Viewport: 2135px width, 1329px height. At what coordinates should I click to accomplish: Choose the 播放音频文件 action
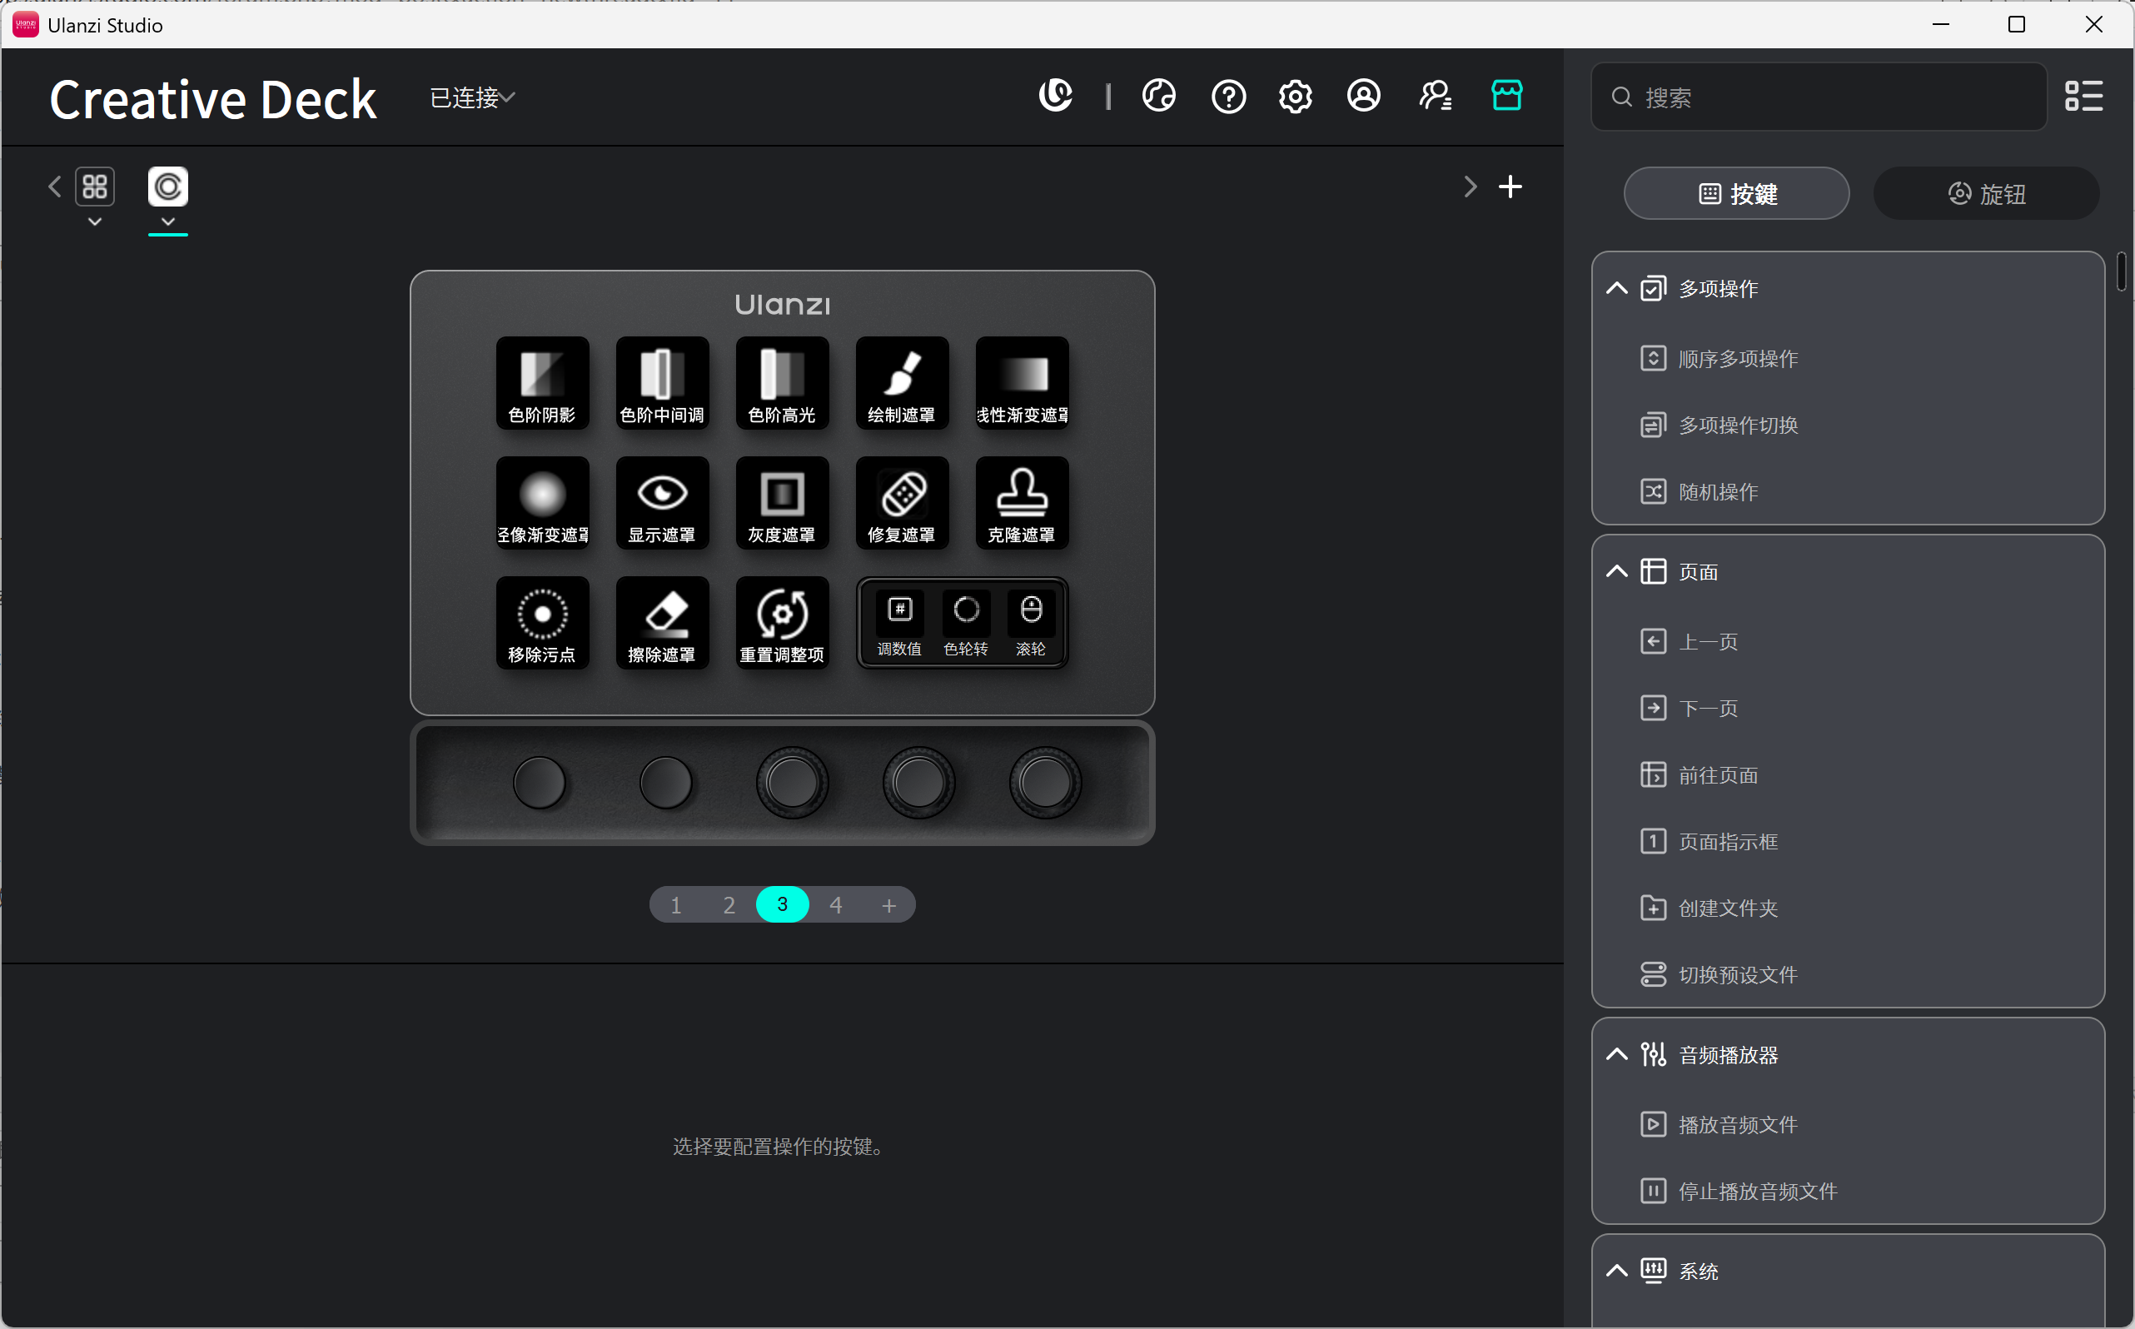[1719, 1124]
